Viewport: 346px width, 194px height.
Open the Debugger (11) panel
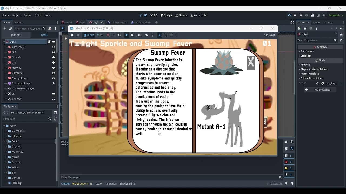coord(82,184)
